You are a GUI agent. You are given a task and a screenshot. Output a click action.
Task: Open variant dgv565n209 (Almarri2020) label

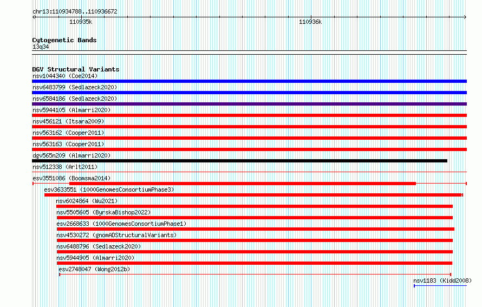tap(71, 155)
